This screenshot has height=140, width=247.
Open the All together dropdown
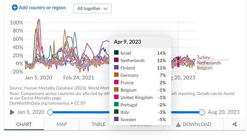[x=92, y=8]
